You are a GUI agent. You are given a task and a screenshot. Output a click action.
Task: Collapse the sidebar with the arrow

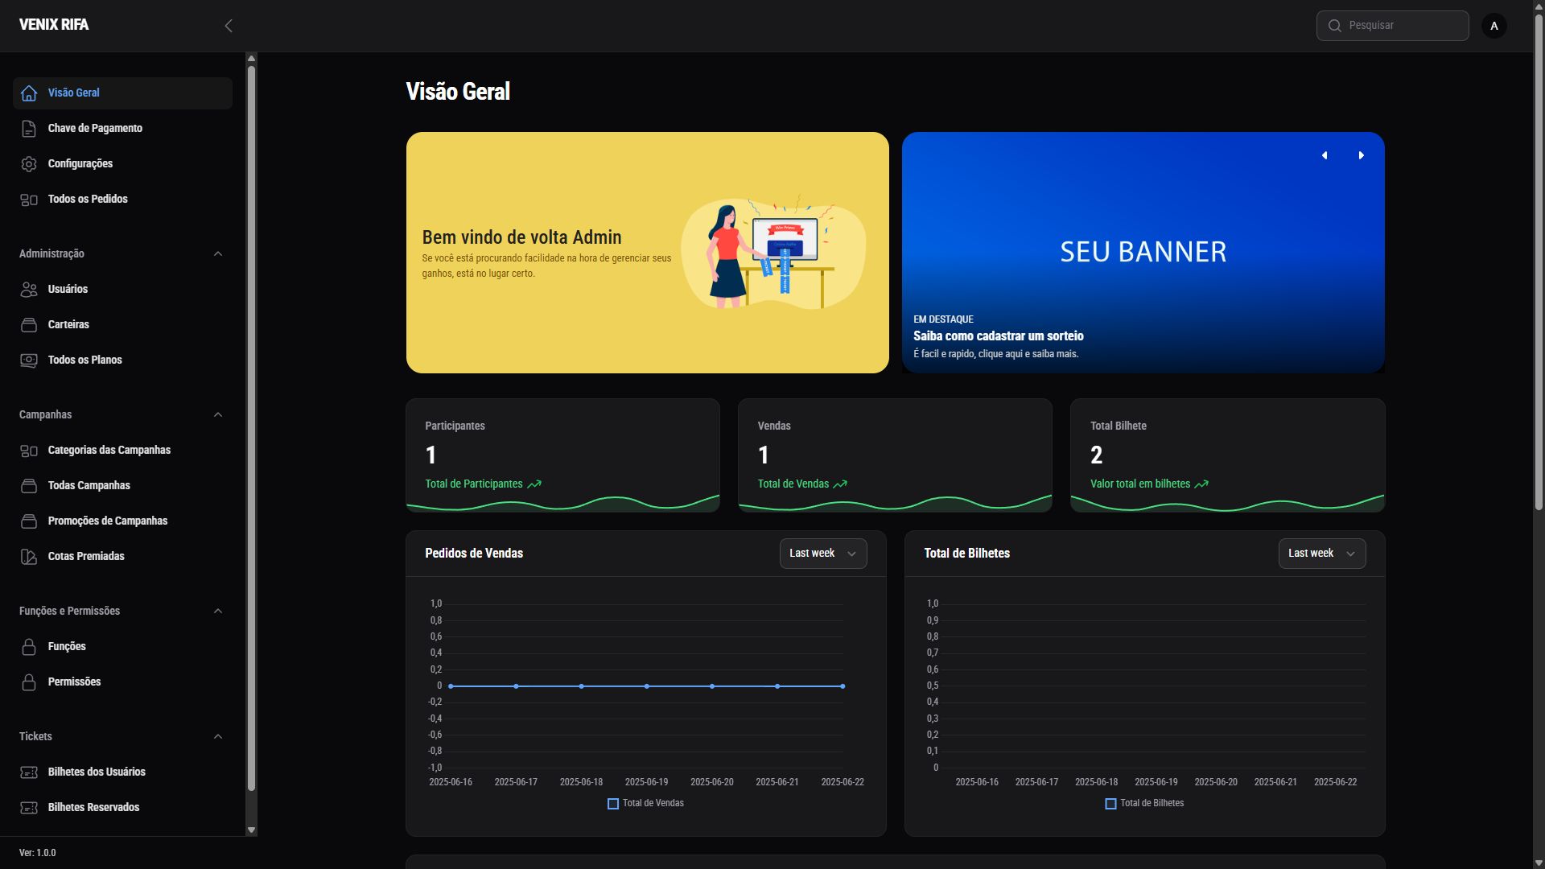[229, 26]
